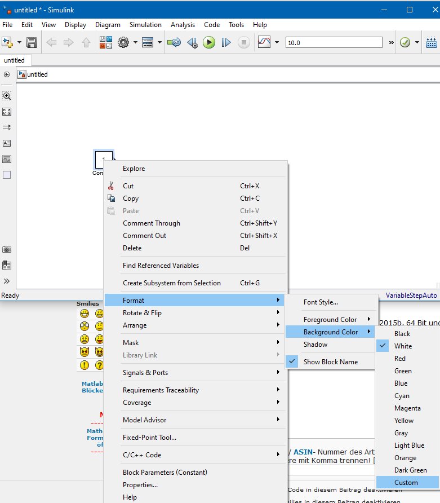Image resolution: width=440 pixels, height=503 pixels.
Task: Toggle the Show Block Name option
Action: (330, 361)
